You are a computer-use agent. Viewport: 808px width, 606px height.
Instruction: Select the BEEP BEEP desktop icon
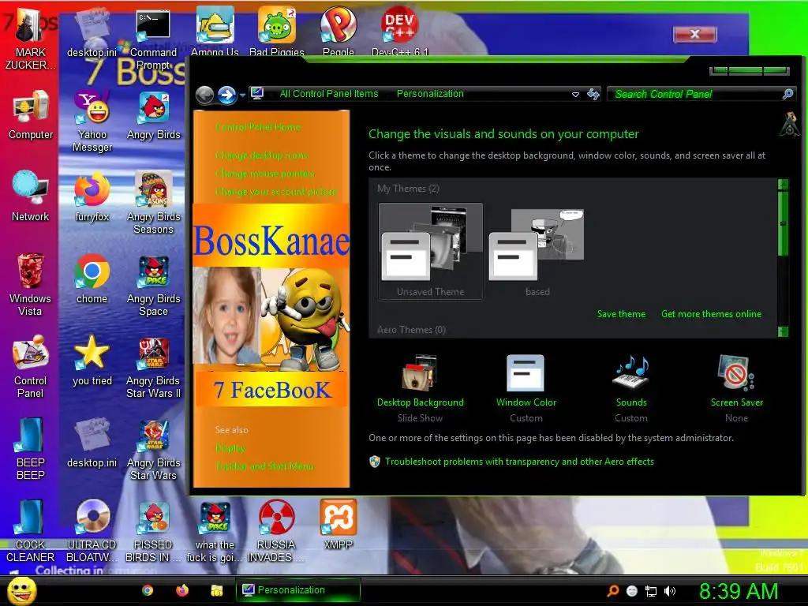(31, 448)
